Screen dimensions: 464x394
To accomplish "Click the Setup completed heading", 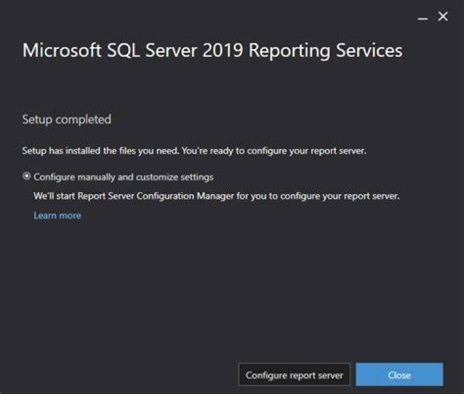I will tap(66, 119).
